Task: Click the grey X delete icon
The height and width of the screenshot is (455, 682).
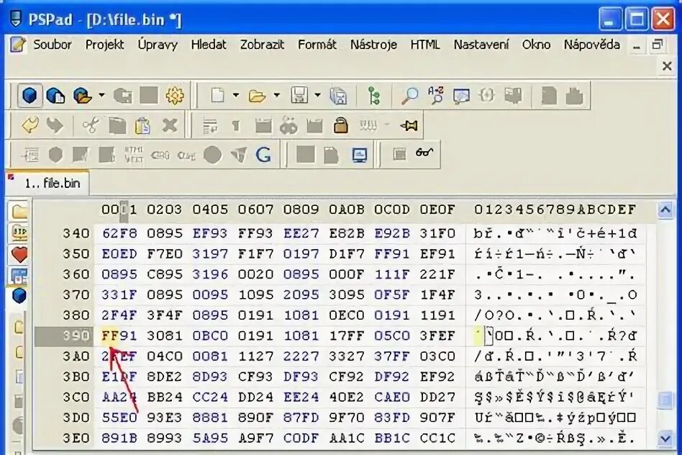Action: pos(170,125)
